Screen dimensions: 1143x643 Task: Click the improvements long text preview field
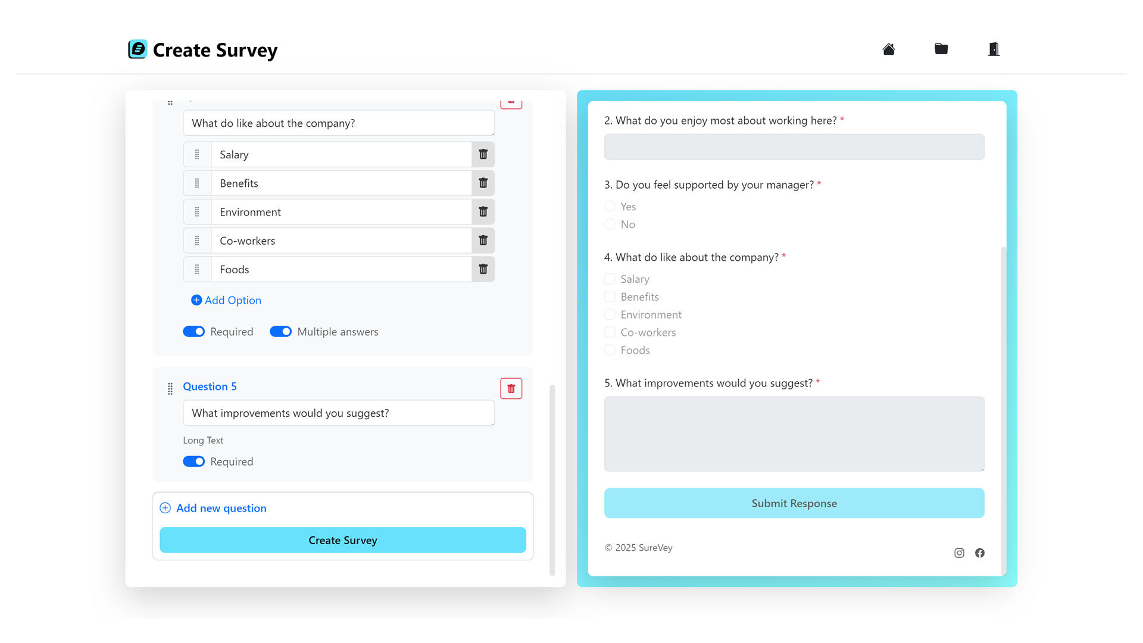coord(794,433)
